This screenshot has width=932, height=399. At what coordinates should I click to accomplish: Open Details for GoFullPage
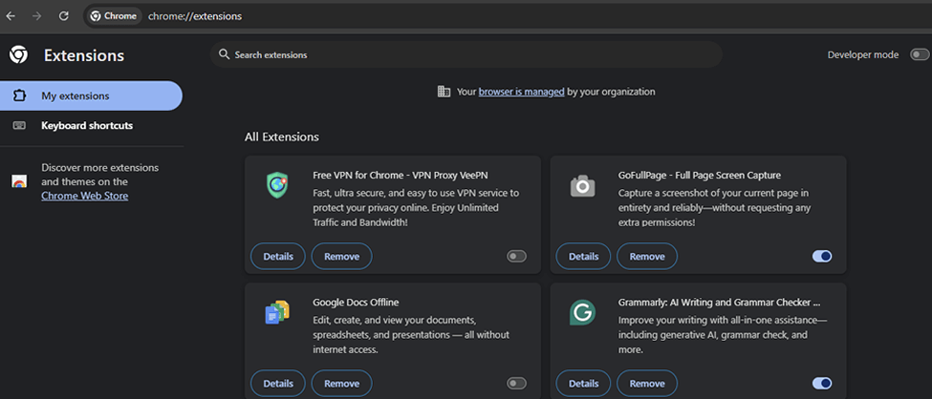[584, 257]
